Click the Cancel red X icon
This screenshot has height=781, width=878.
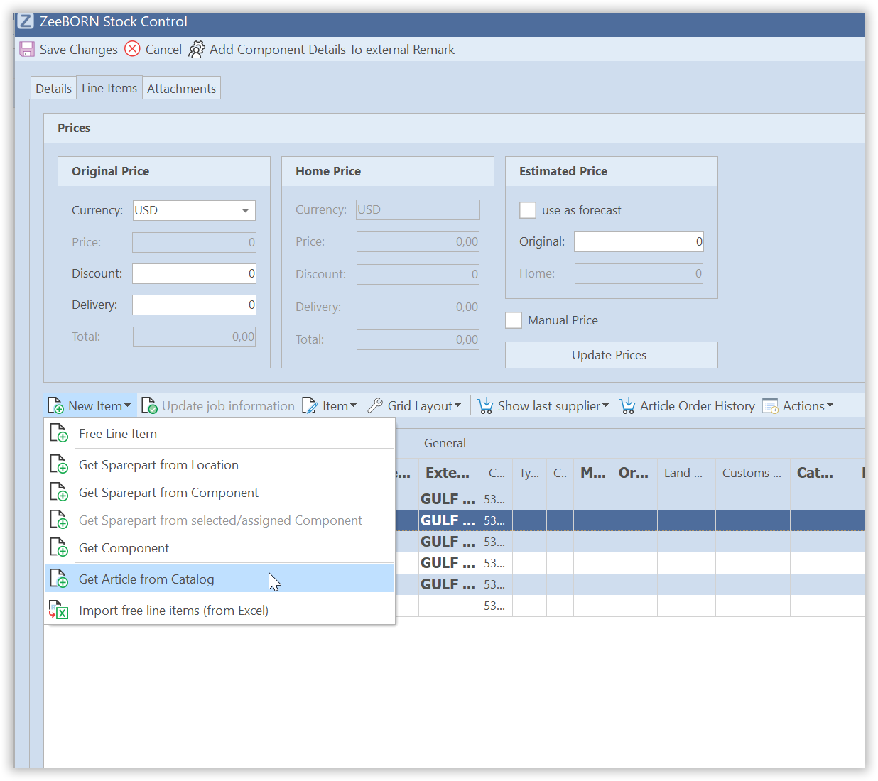[x=132, y=48]
